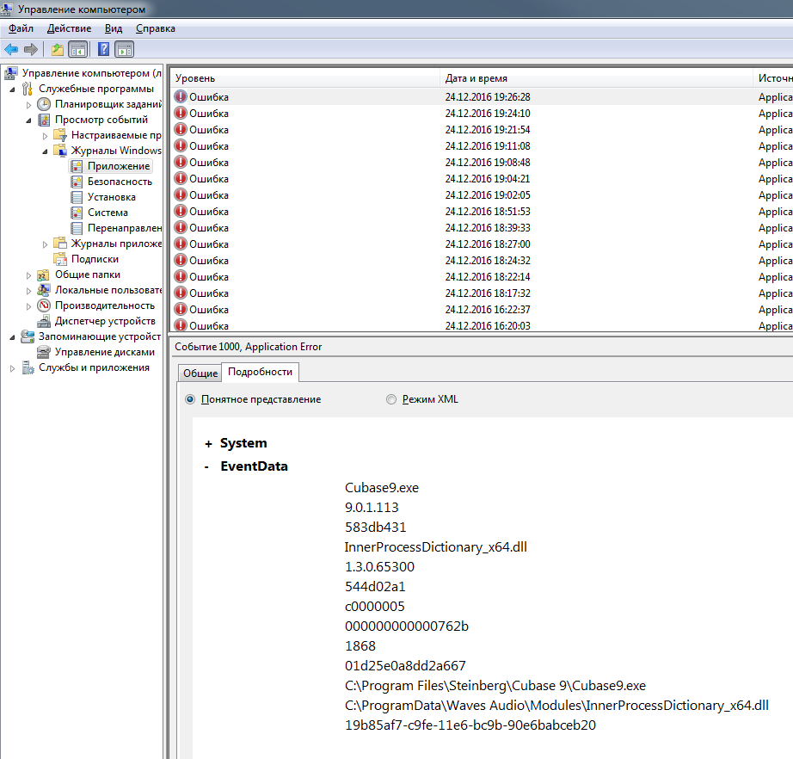Select the event dated 24.12.2016 19:08:48

(x=482, y=163)
